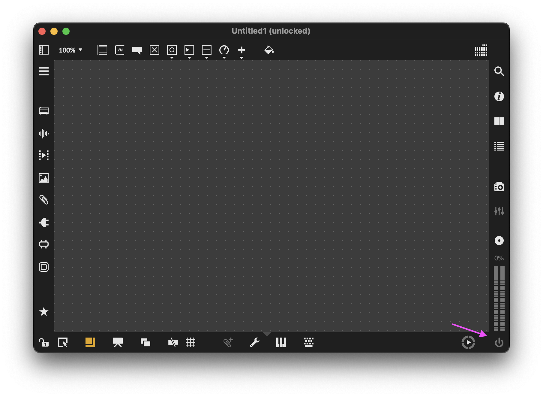Expand the add object plus dropdown
This screenshot has width=543, height=397.
(241, 58)
